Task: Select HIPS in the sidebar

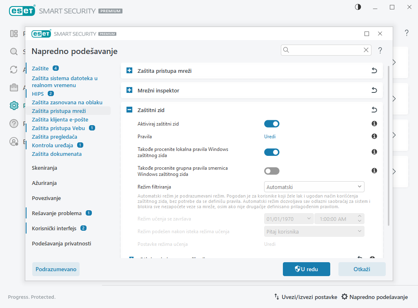Action: click(x=38, y=94)
